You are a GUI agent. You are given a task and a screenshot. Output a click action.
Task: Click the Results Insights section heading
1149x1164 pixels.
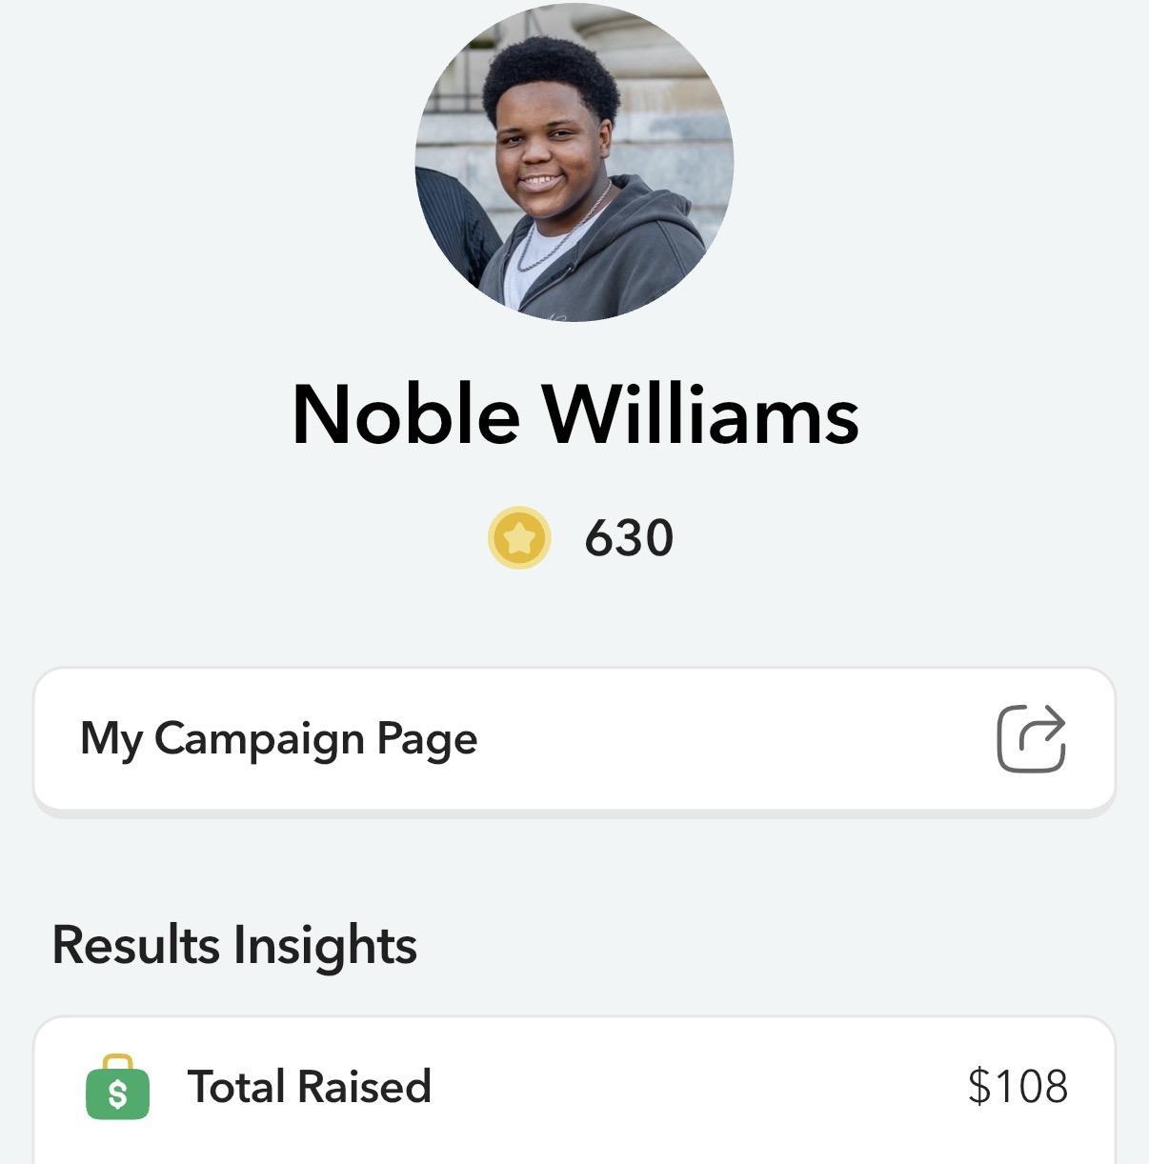pyautogui.click(x=234, y=945)
